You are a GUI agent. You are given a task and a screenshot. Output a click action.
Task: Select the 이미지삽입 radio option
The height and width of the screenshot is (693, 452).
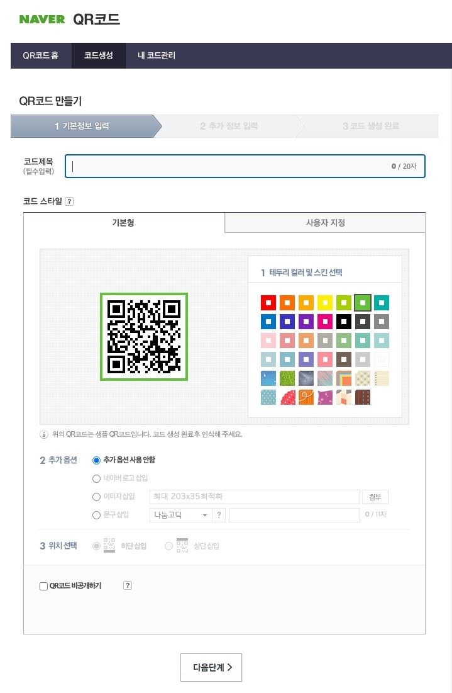tap(96, 497)
